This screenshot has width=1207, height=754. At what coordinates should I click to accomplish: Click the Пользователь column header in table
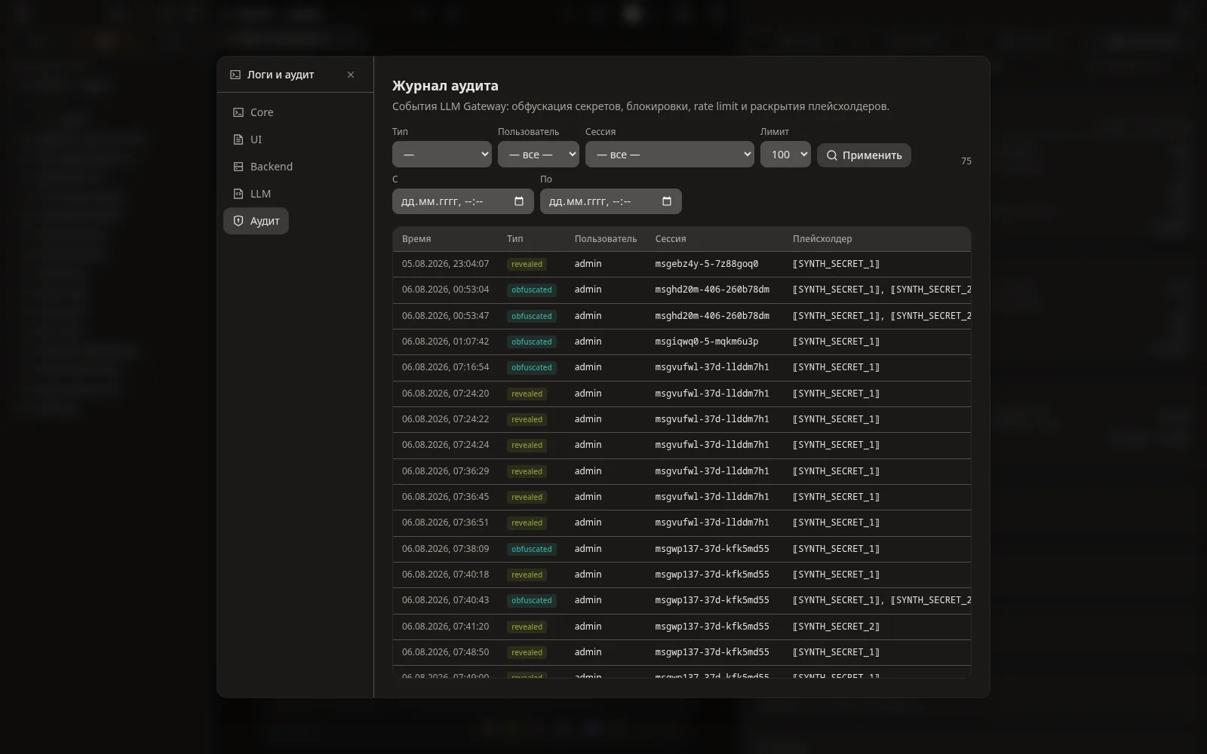click(606, 239)
